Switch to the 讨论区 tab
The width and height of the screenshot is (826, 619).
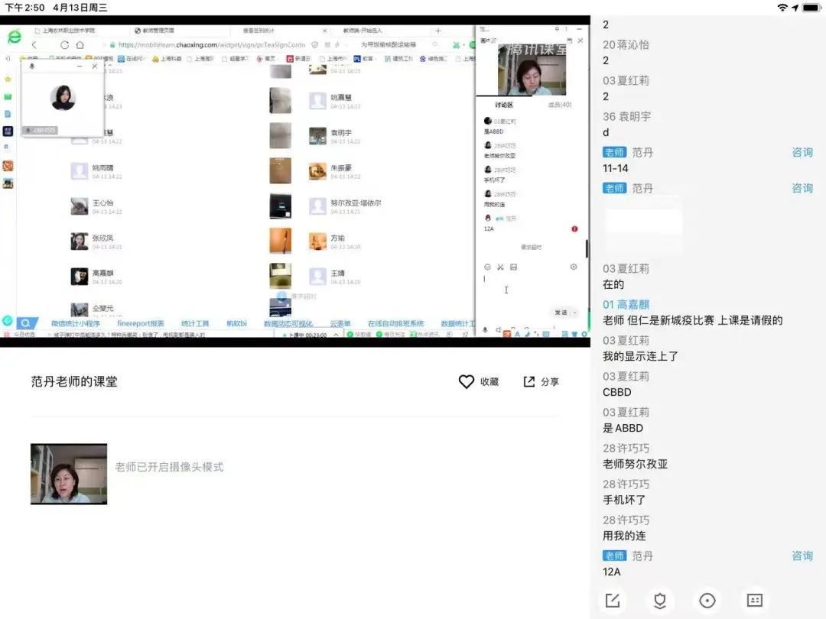[x=504, y=105]
